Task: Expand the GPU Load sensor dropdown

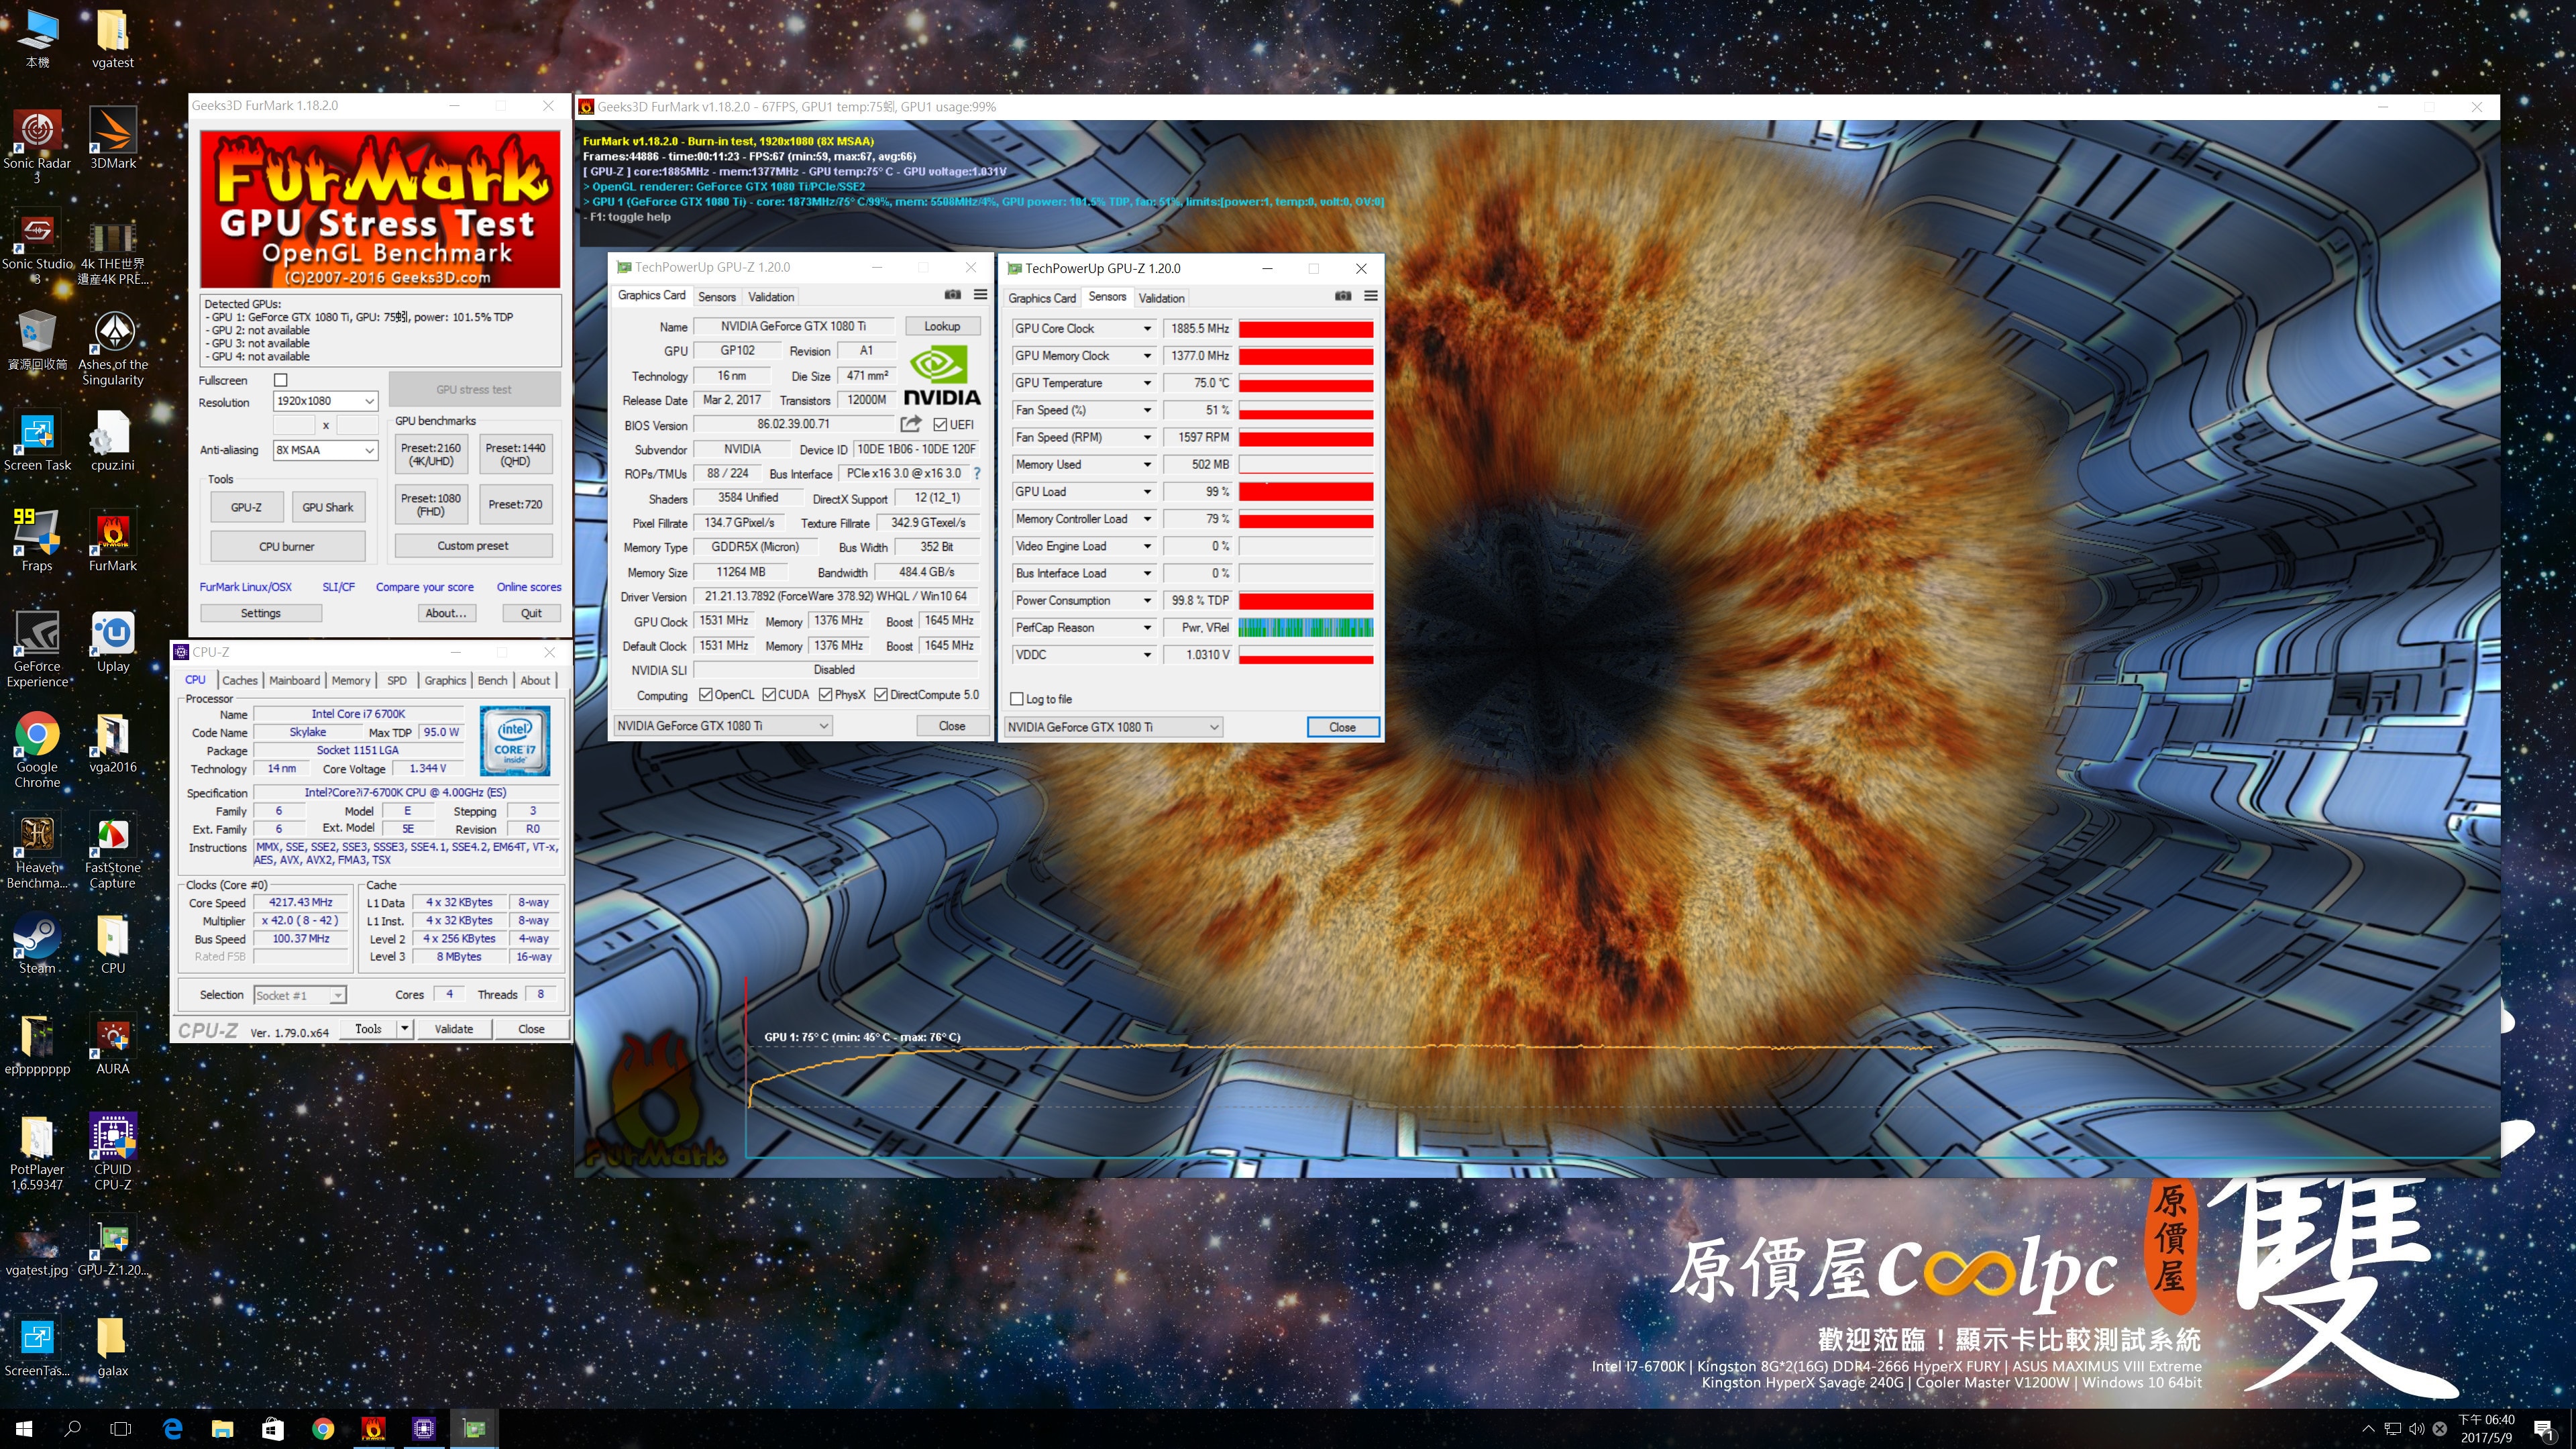Action: tap(1147, 492)
